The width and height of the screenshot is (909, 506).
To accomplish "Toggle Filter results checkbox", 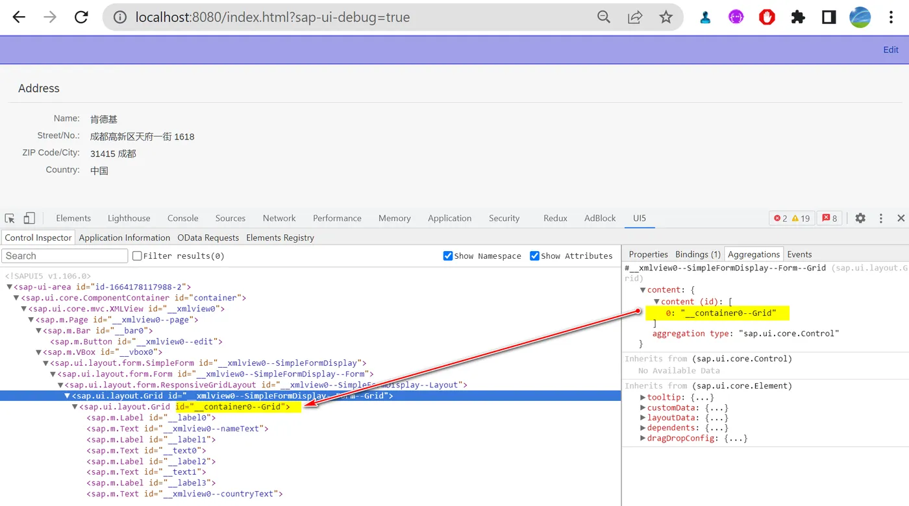I will coord(137,256).
